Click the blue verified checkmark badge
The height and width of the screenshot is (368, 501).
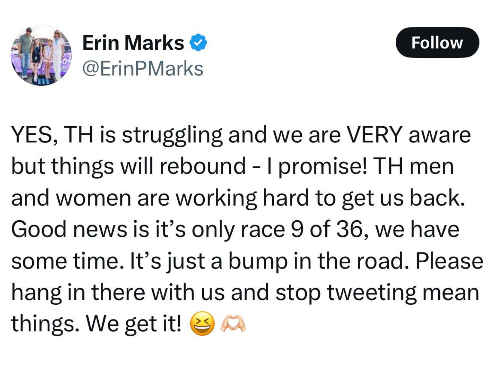(x=198, y=43)
